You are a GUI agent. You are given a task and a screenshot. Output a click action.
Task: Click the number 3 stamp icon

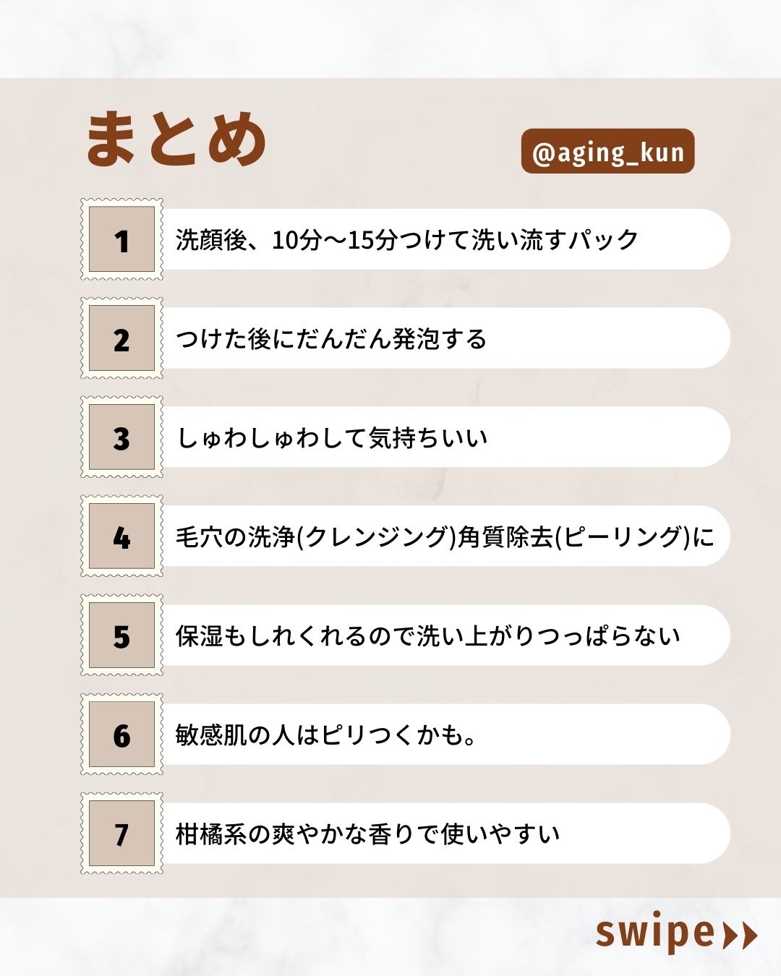point(121,437)
